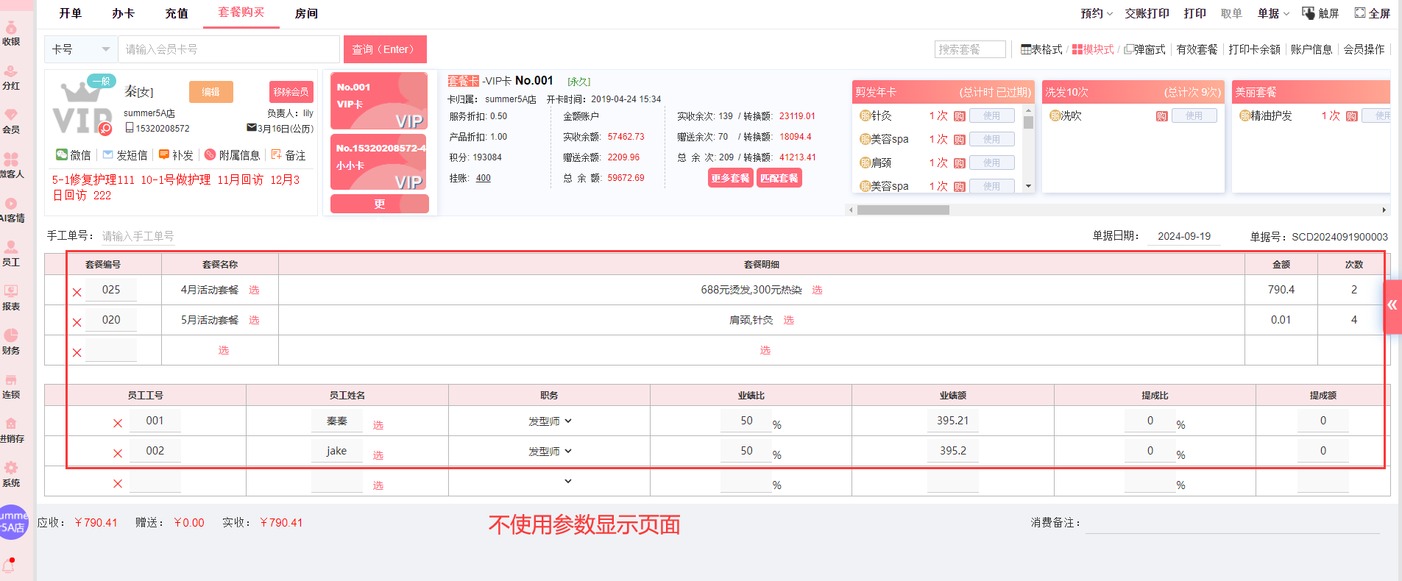The width and height of the screenshot is (1402, 581).
Task: Click 购 buy icon for 洗吹 row
Action: click(1161, 116)
